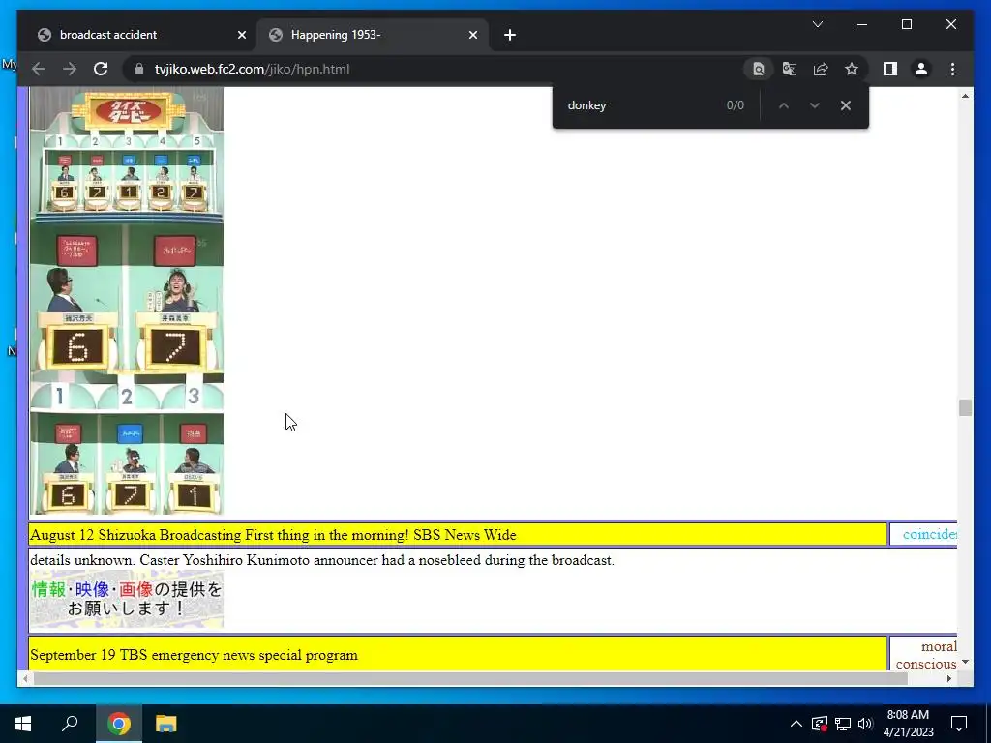991x743 pixels.
Task: Open the search-in-page lens icon
Action: click(759, 69)
